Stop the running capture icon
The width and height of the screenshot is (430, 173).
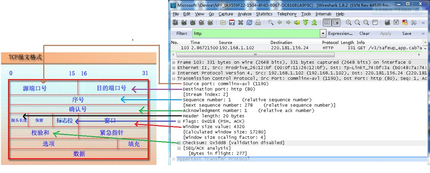pos(201,23)
